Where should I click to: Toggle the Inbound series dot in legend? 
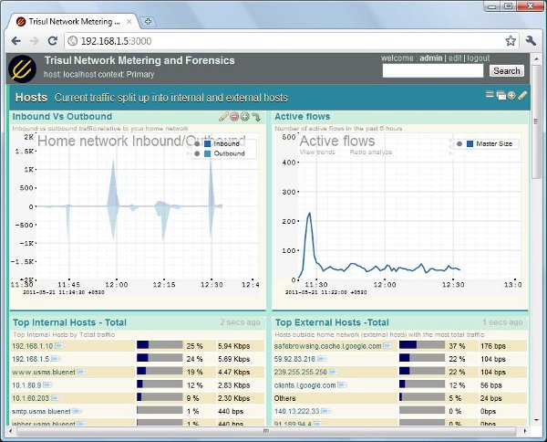tap(197, 144)
